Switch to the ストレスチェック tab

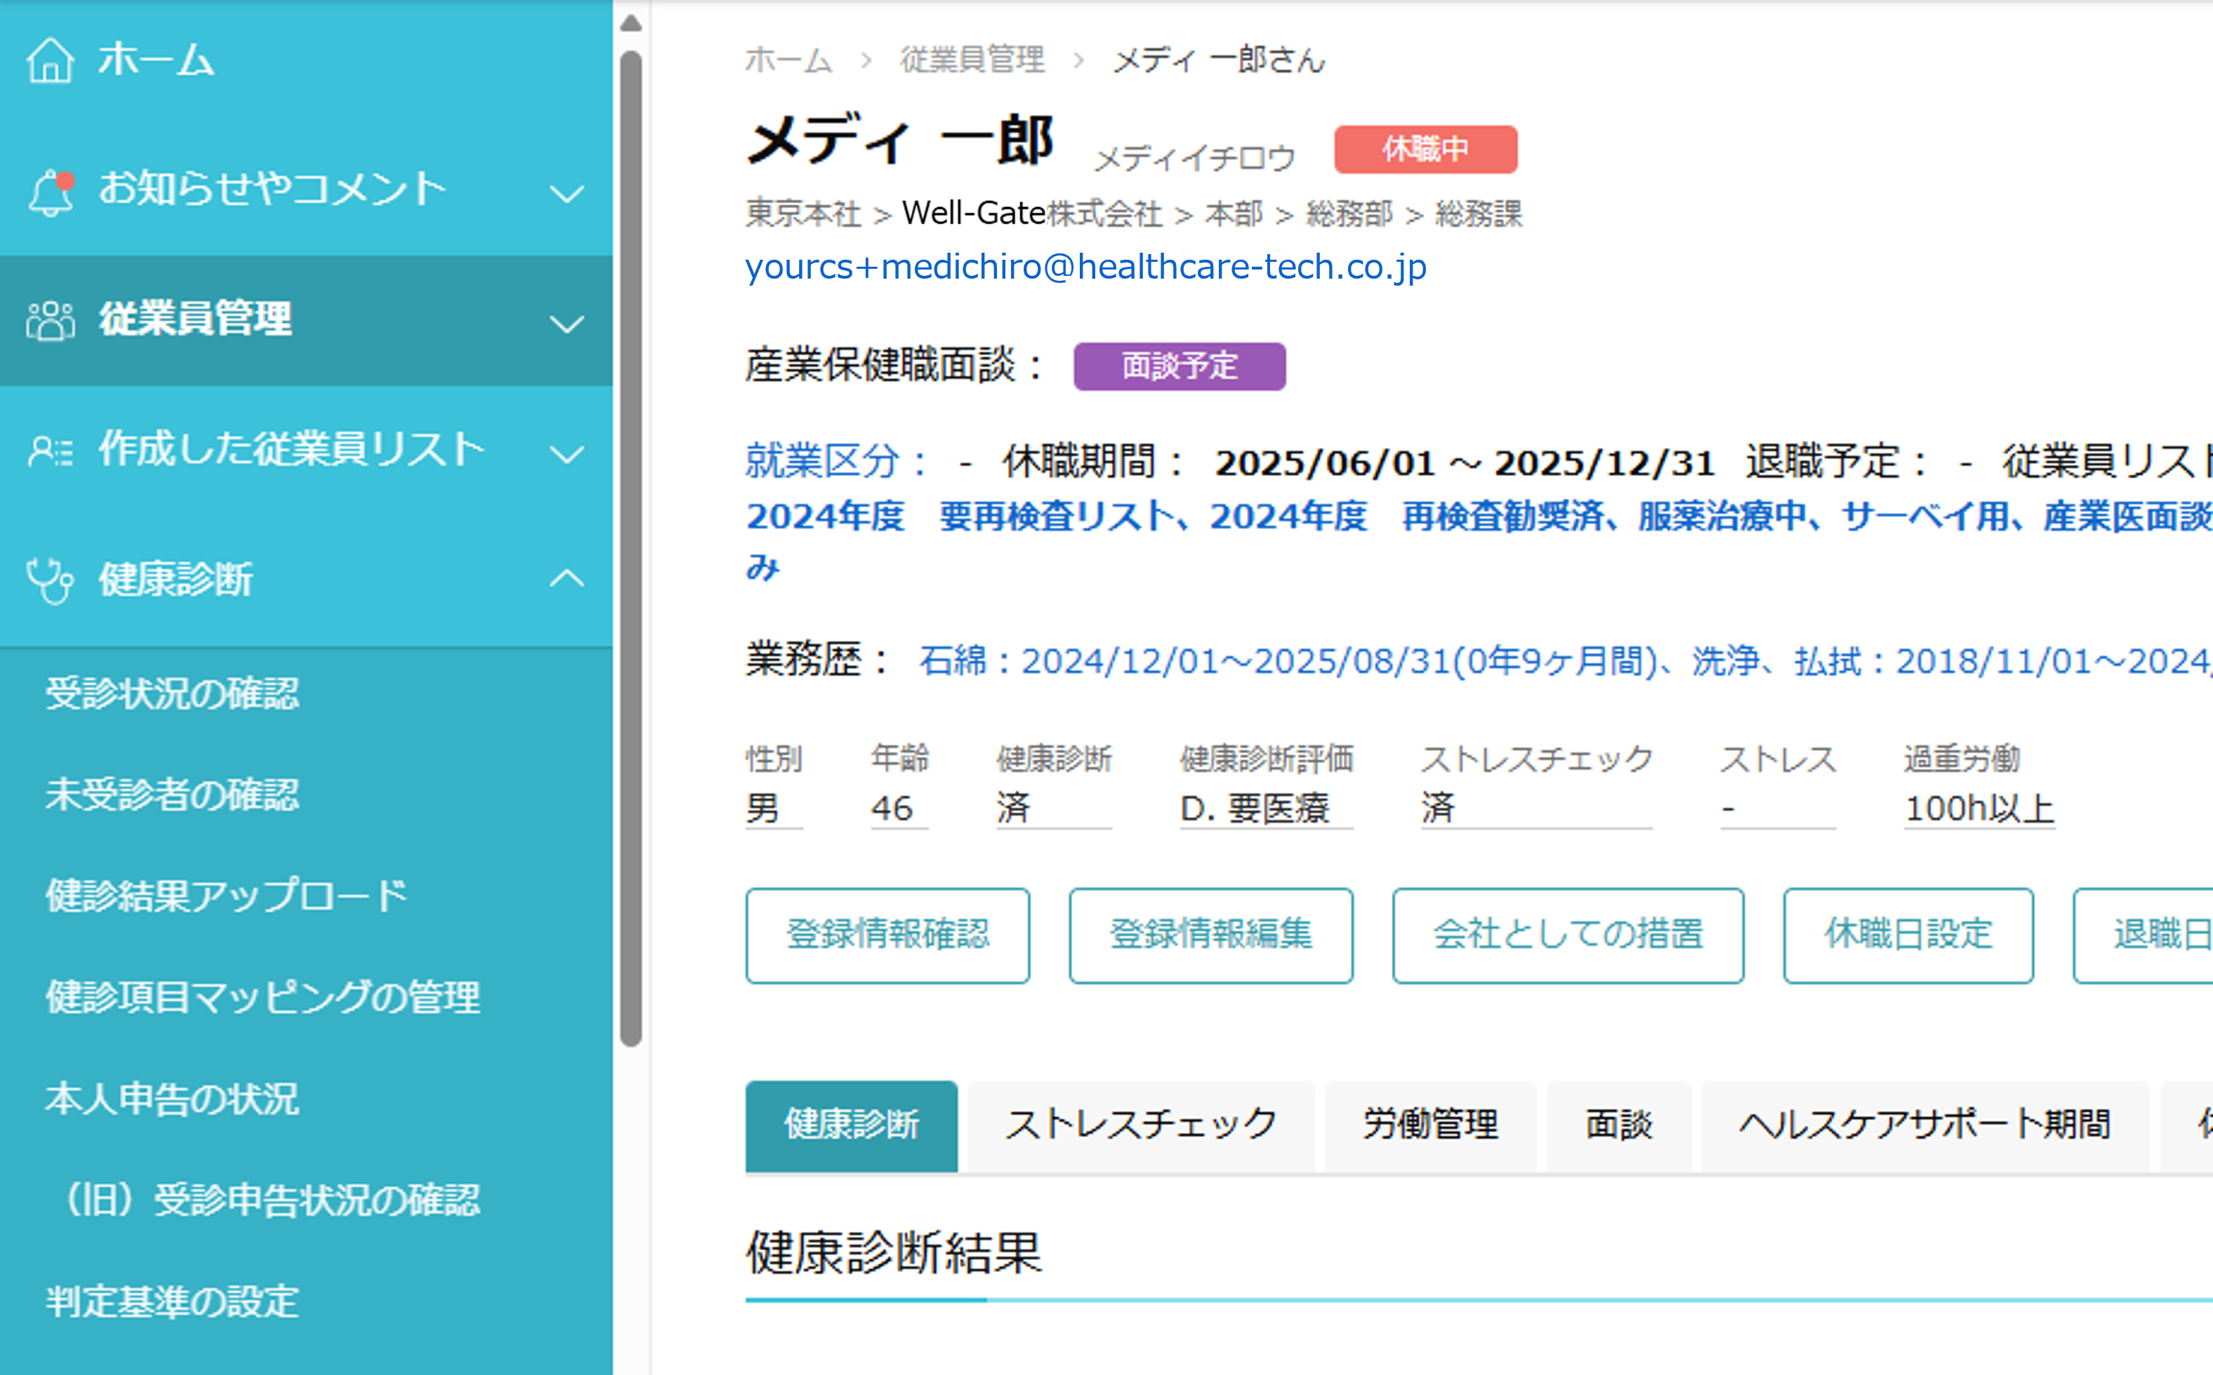[1142, 1126]
